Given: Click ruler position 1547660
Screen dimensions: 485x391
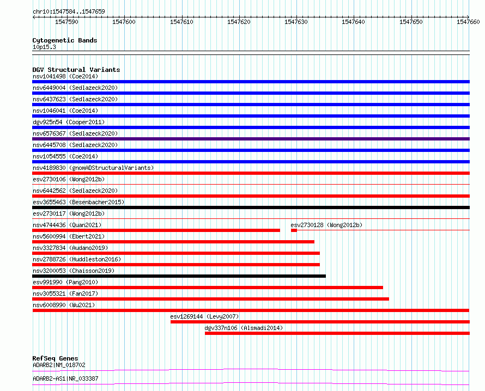Looking at the screenshot, I should [468, 22].
